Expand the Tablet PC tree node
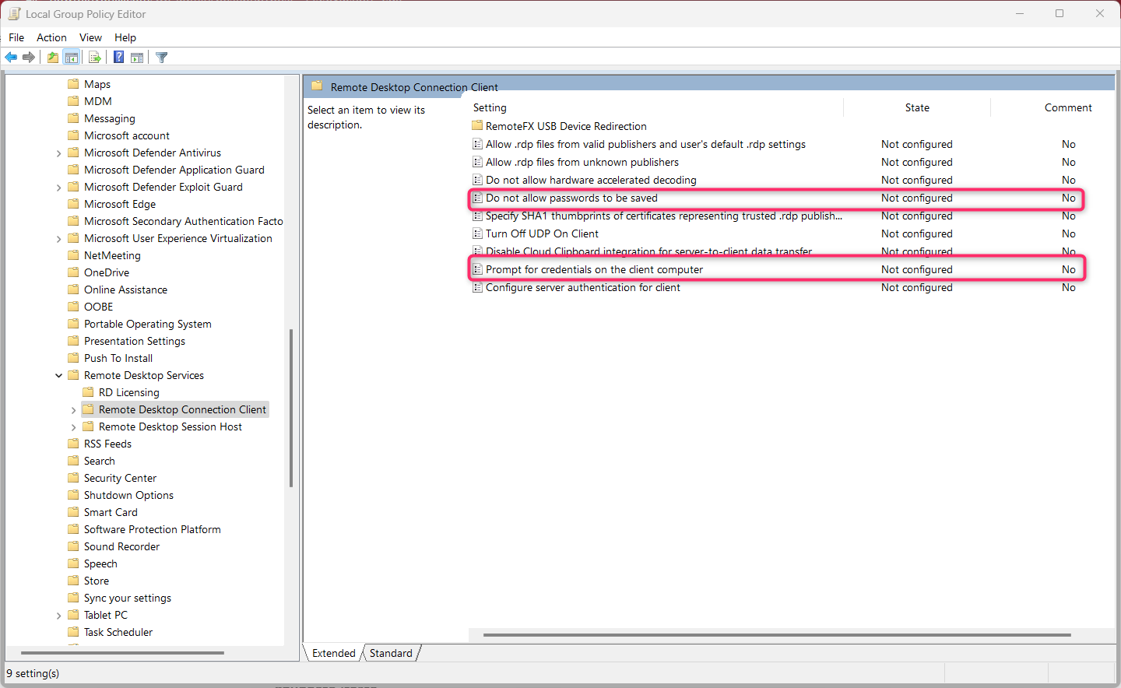Viewport: 1121px width, 688px height. click(x=59, y=616)
